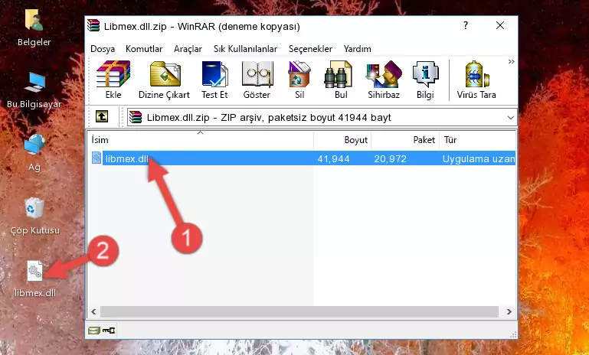Select the Bu Bilgisayar desktop icon
This screenshot has width=589, height=355.
point(34,90)
